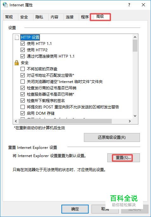Click the settings list down arrow
Image resolution: width=151 pixels, height=217 pixels.
point(135,116)
